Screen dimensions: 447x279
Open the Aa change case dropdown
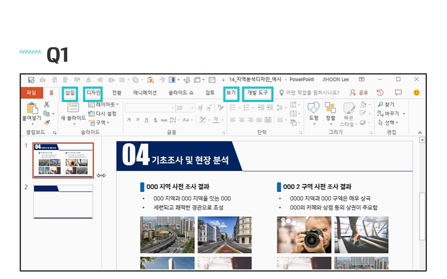point(187,120)
